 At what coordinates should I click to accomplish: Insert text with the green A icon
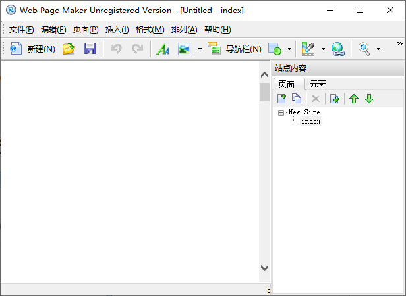tap(163, 49)
